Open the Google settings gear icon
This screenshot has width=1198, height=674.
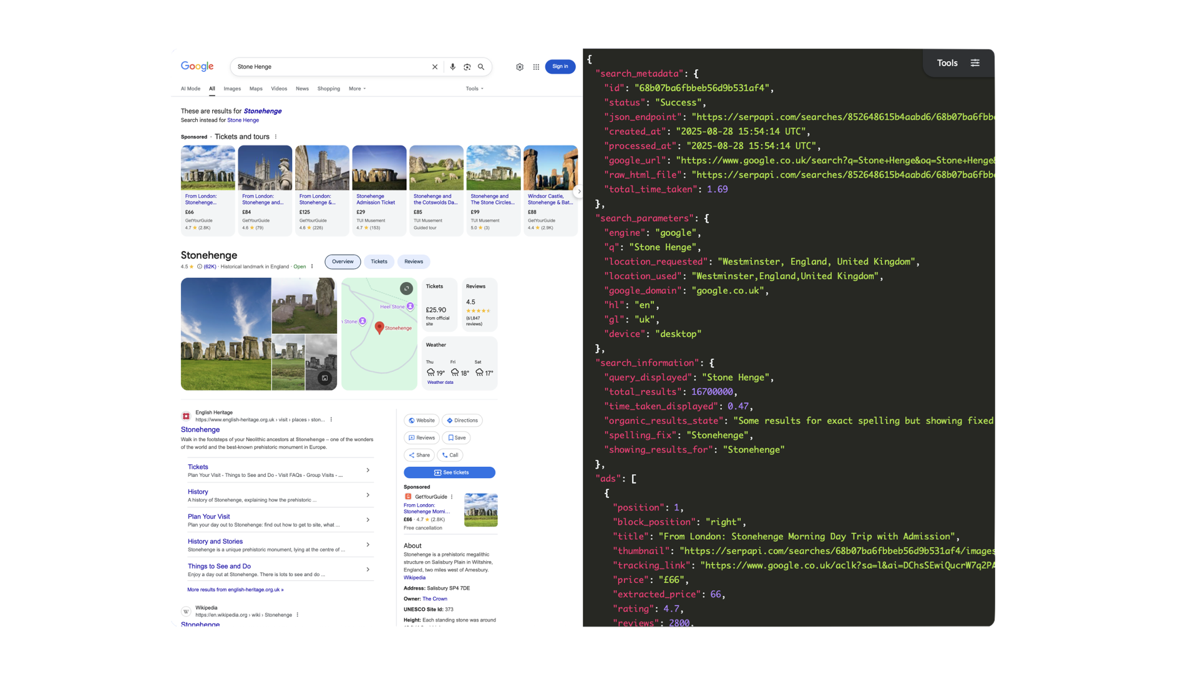point(520,67)
